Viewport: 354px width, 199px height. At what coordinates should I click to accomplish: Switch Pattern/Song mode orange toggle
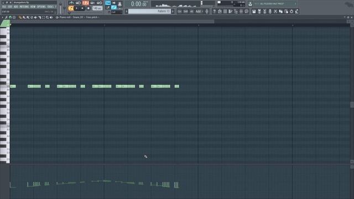tap(71, 8)
